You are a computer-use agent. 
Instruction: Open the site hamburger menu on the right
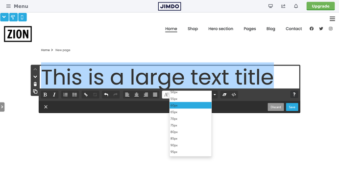click(332, 19)
